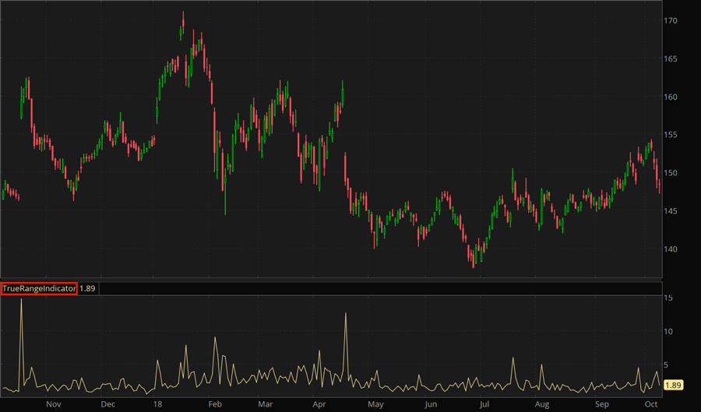The width and height of the screenshot is (701, 412).
Task: Click the highlighted 1.89 bubble on indicator axis
Action: pos(674,385)
